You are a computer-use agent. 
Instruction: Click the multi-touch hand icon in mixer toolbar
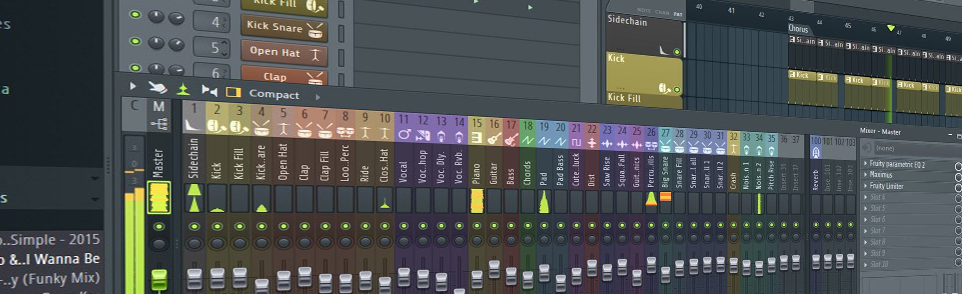[x=157, y=88]
